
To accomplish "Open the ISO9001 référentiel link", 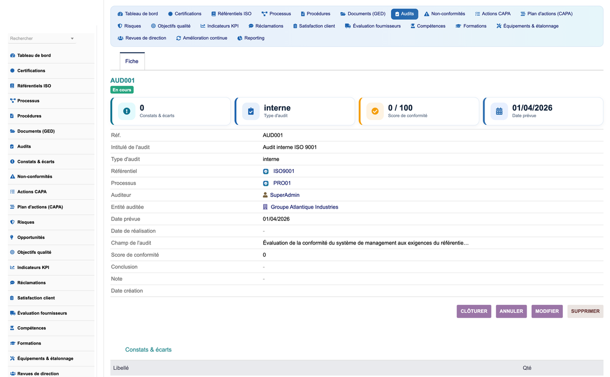I will [x=284, y=171].
